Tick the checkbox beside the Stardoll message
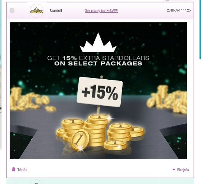This screenshot has height=184, width=201. pos(12,10)
